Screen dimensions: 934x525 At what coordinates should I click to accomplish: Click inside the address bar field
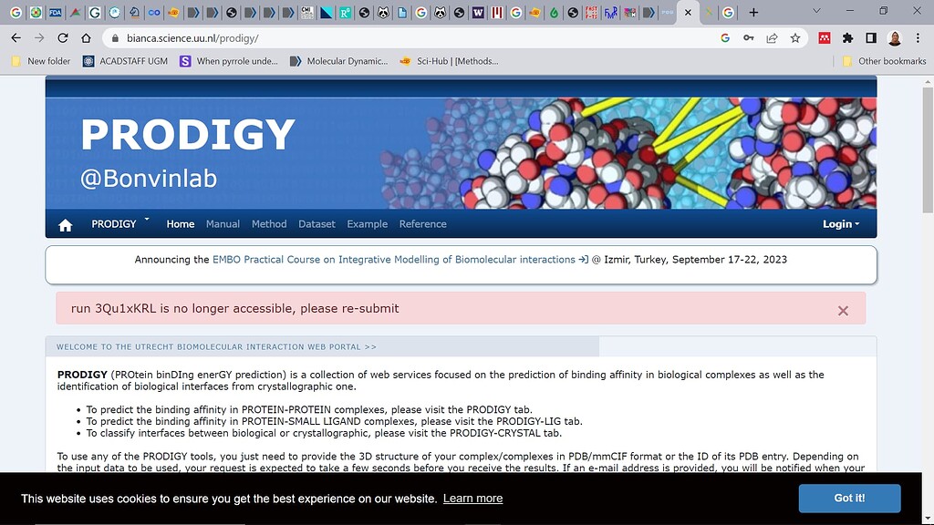[x=365, y=39]
